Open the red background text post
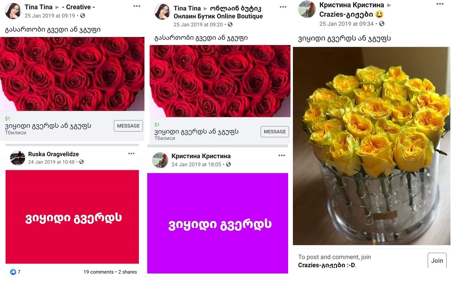 pos(72,217)
